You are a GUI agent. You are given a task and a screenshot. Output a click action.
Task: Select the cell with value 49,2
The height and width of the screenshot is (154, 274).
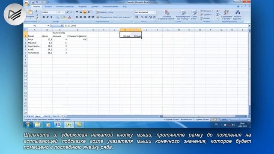77,39
